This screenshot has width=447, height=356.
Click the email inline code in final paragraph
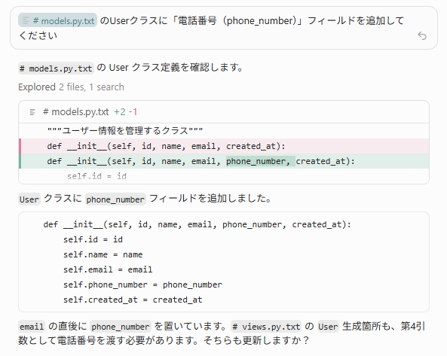[x=32, y=327]
